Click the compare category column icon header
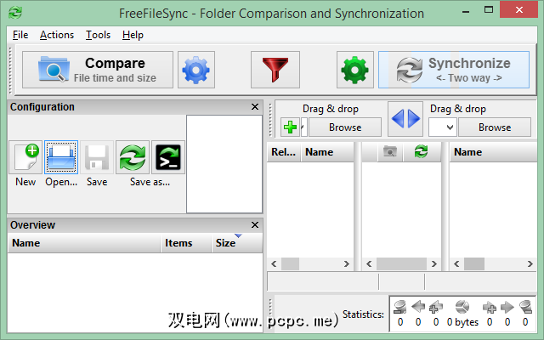This screenshot has height=340, width=544. click(390, 152)
